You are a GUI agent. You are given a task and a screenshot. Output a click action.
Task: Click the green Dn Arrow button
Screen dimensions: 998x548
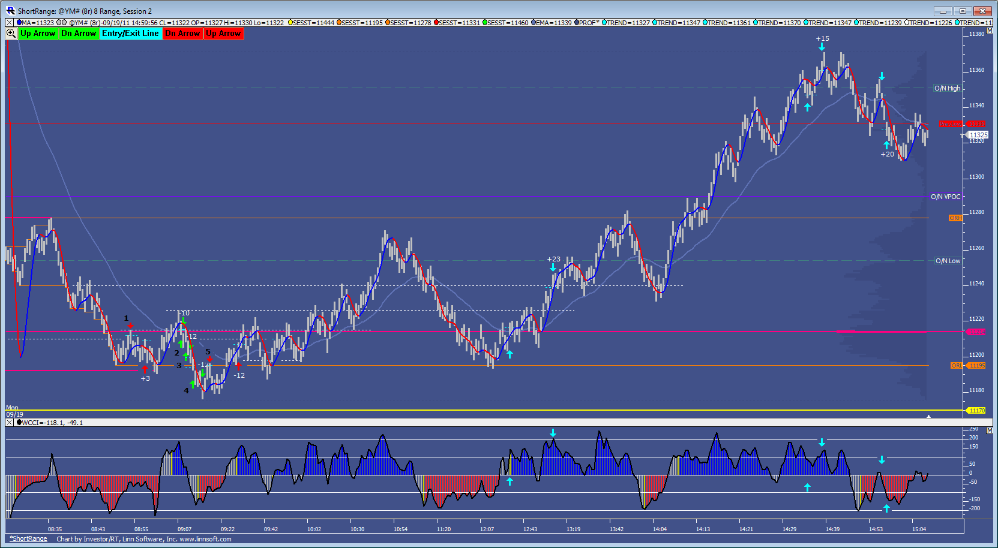point(79,34)
